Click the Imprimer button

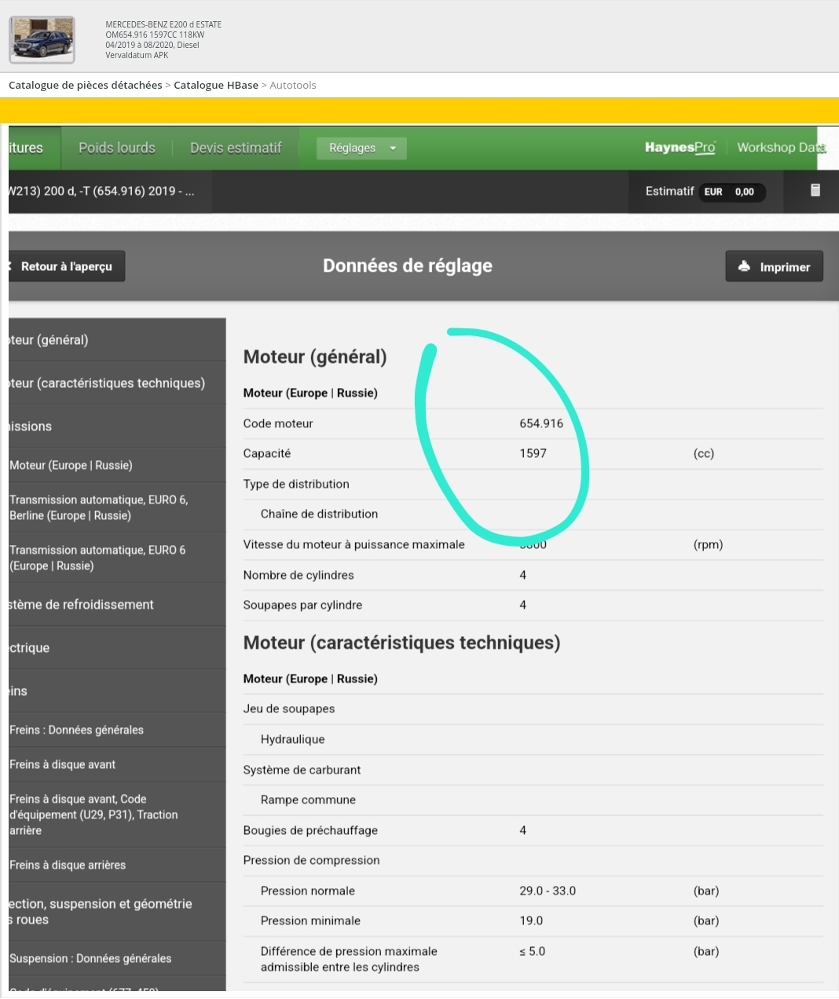[x=775, y=266]
